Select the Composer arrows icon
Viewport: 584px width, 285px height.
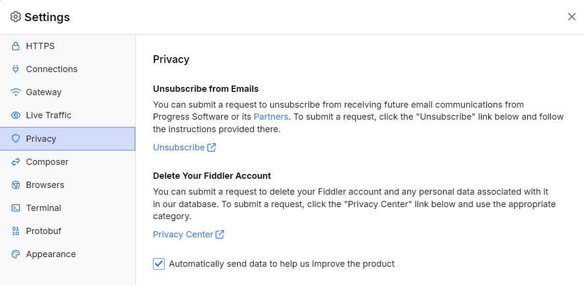[16, 161]
